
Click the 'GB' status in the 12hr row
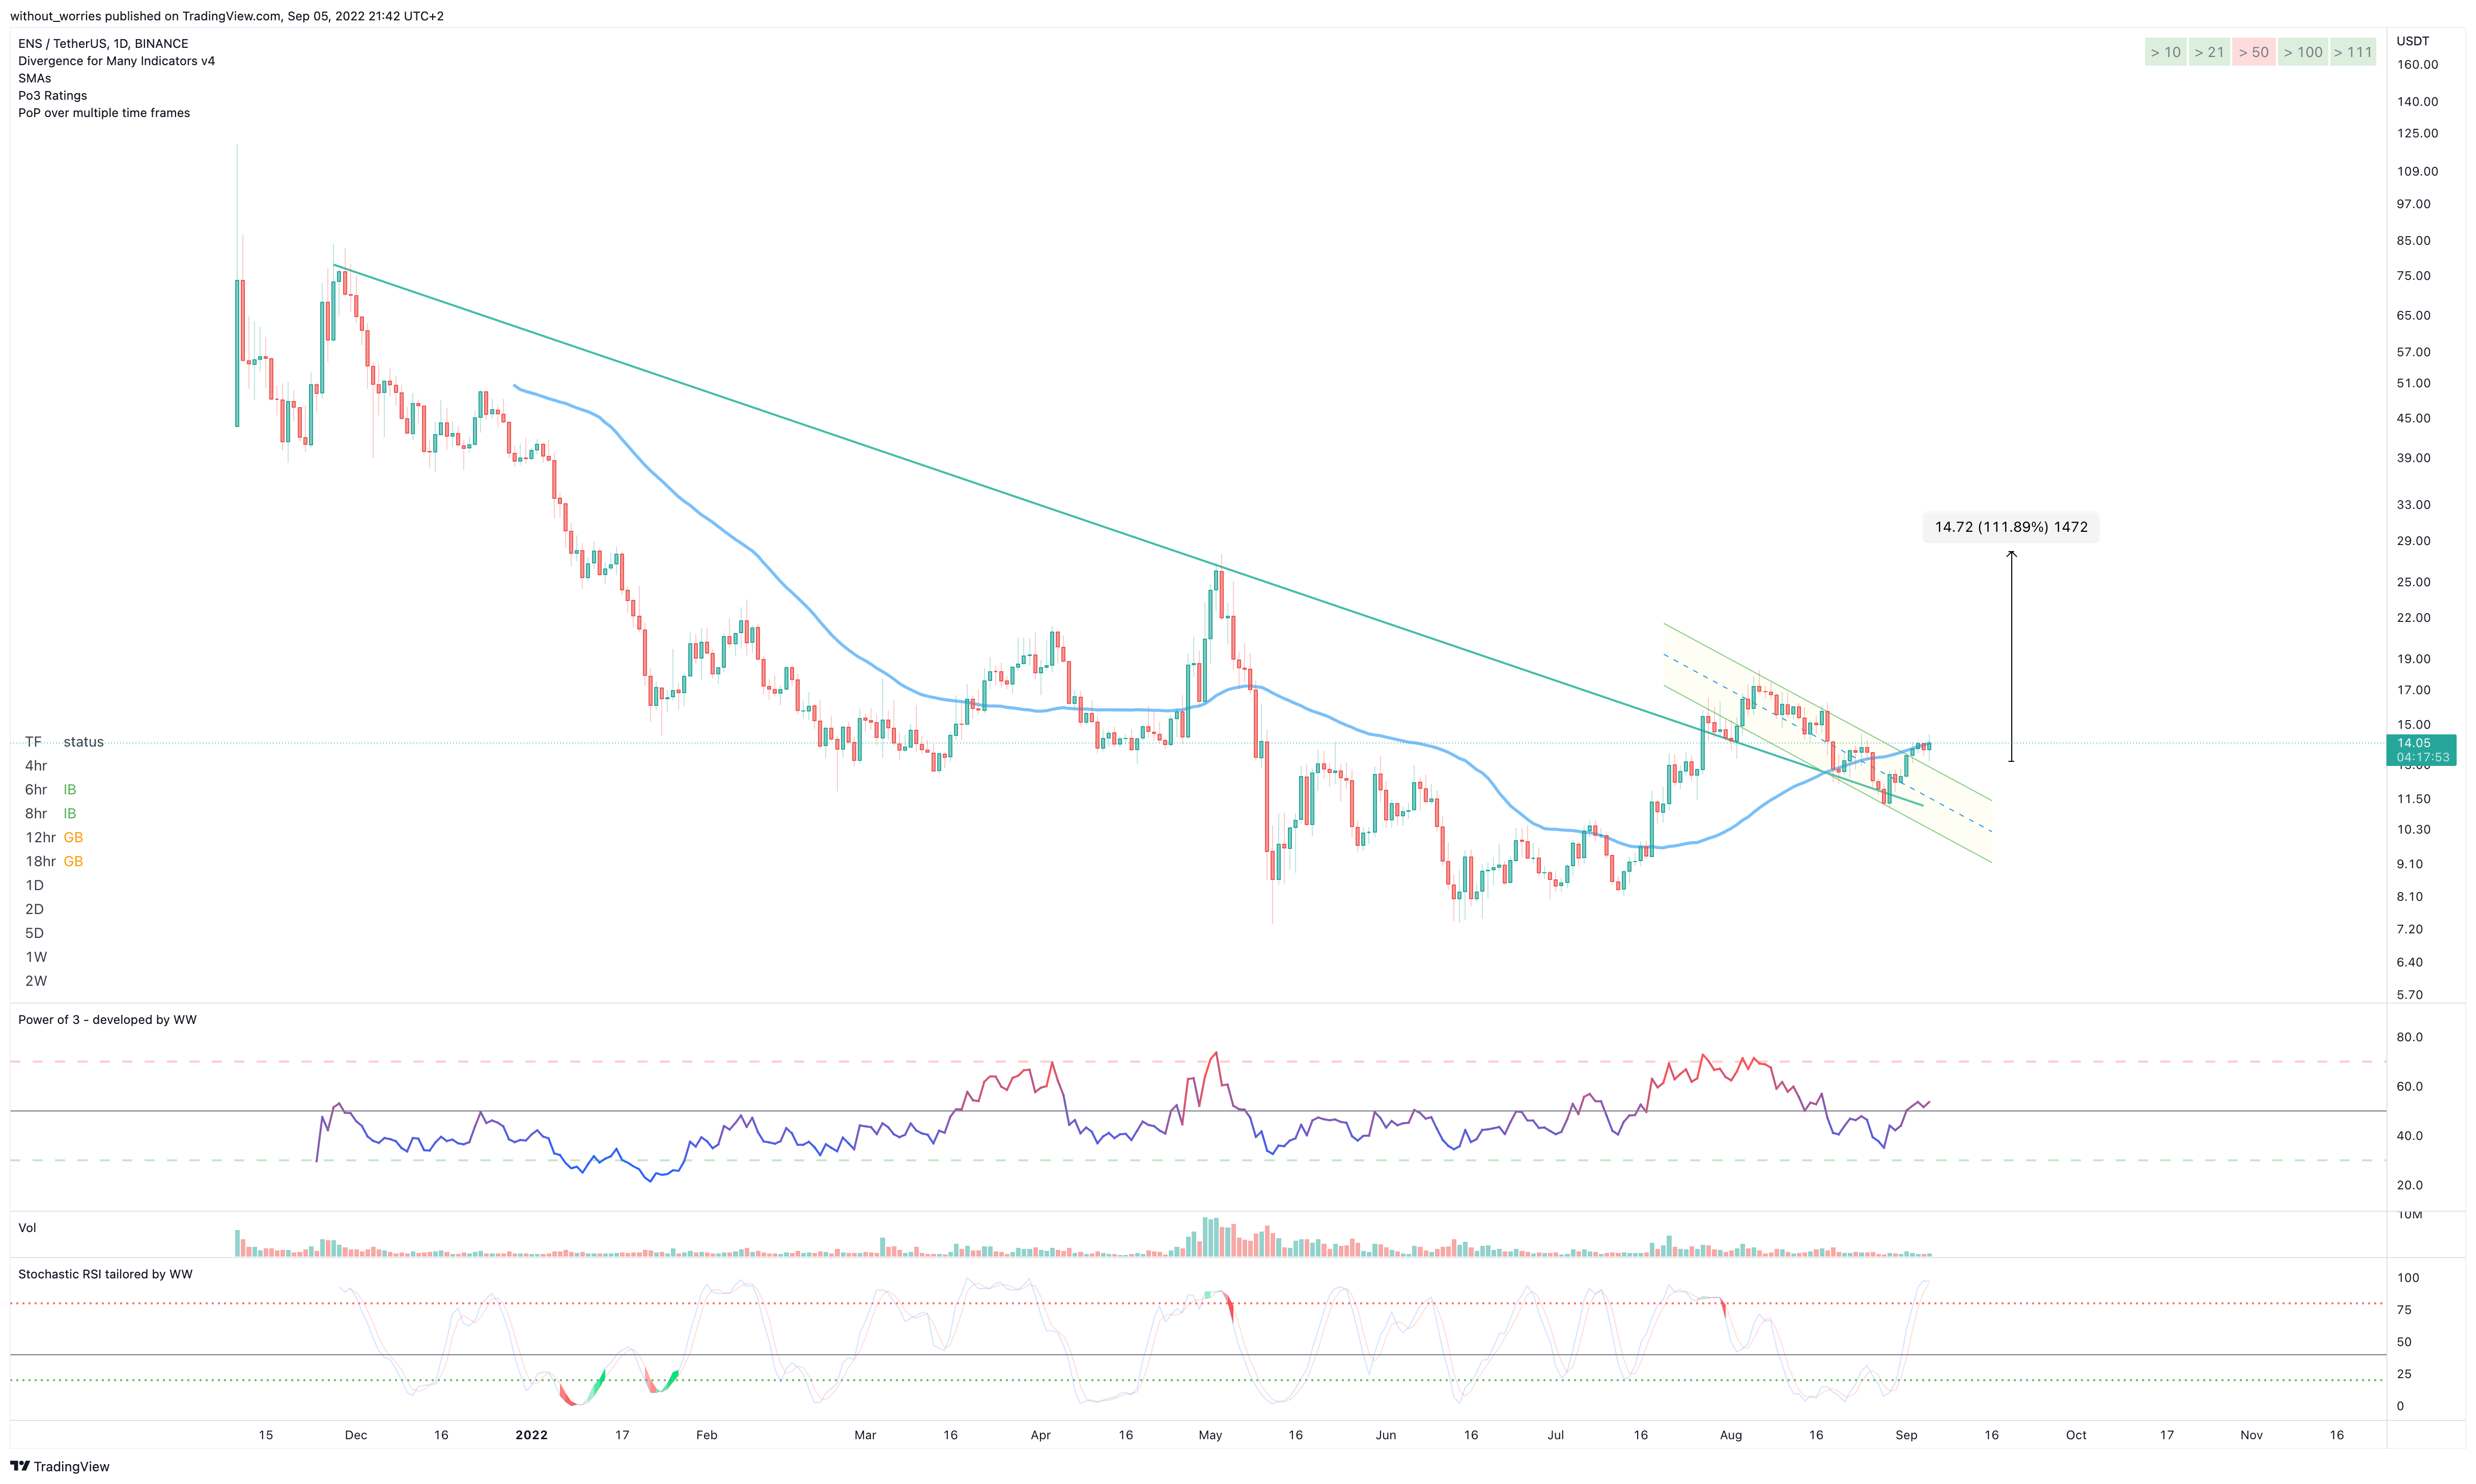(x=73, y=838)
